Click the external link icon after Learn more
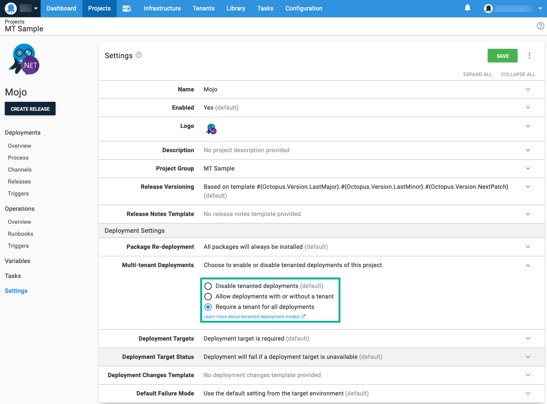This screenshot has width=547, height=404. 303,316
